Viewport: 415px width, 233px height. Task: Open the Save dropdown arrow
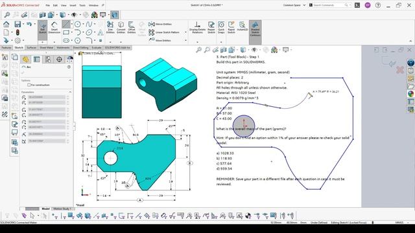(x=23, y=25)
